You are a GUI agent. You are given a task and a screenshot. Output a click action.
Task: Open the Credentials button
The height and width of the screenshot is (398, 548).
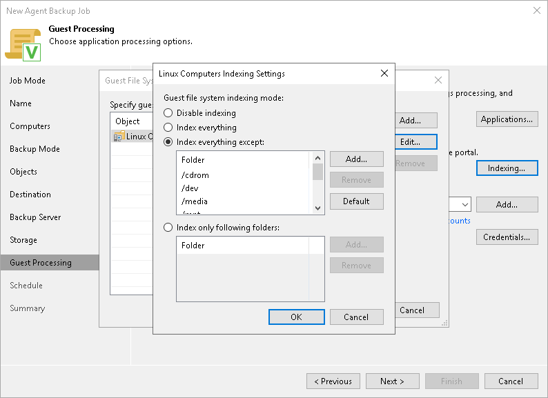507,237
